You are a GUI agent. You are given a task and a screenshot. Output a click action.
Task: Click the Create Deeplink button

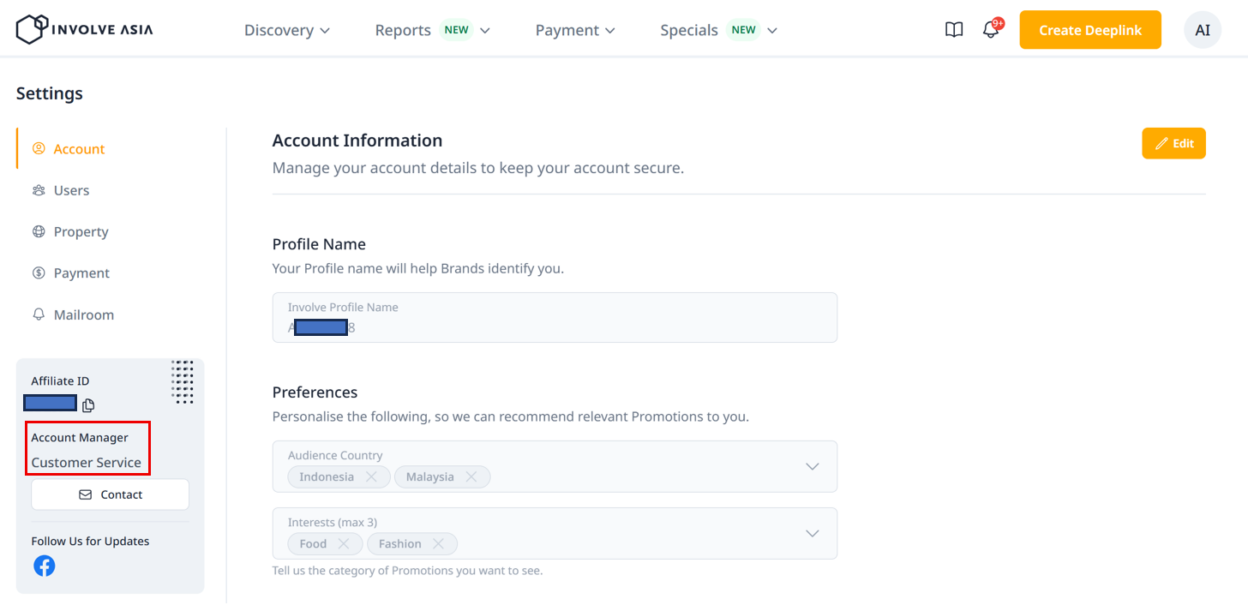coord(1089,30)
